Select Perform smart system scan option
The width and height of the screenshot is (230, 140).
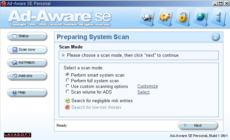68,75
